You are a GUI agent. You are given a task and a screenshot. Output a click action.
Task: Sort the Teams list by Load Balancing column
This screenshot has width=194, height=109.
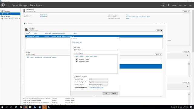pyautogui.click(x=47, y=57)
